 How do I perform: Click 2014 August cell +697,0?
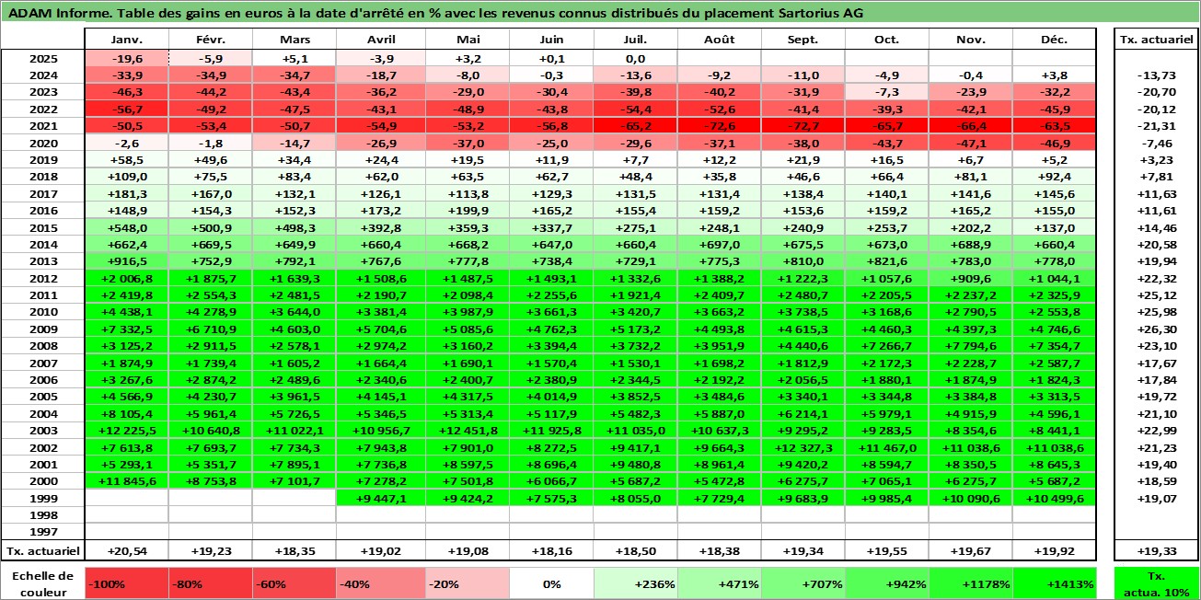tap(719, 244)
